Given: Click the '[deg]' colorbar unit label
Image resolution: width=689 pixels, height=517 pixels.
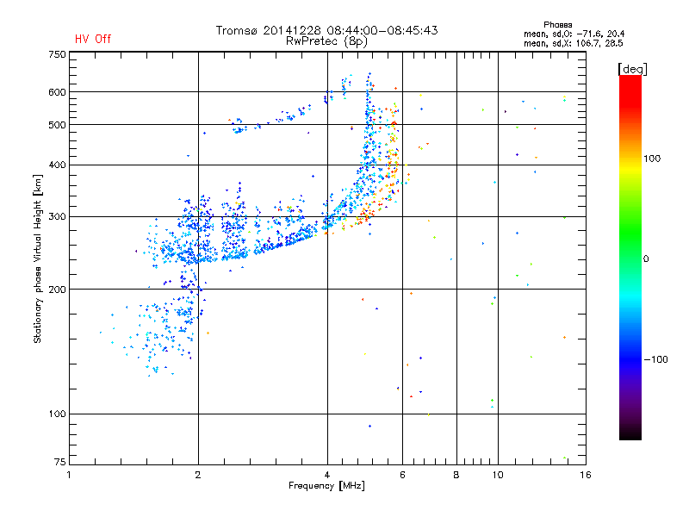Looking at the screenshot, I should point(632,69).
